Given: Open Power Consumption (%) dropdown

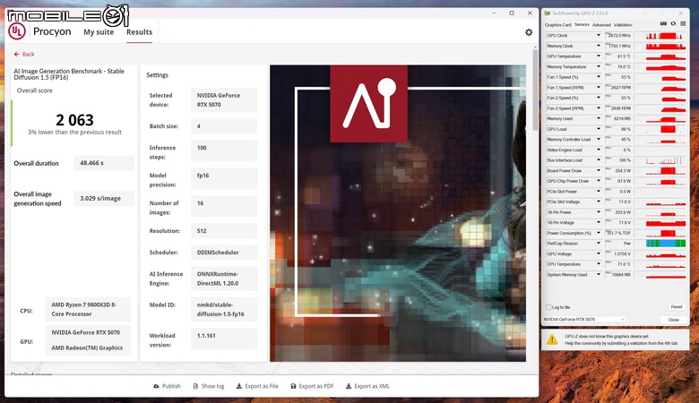Looking at the screenshot, I should (x=599, y=233).
